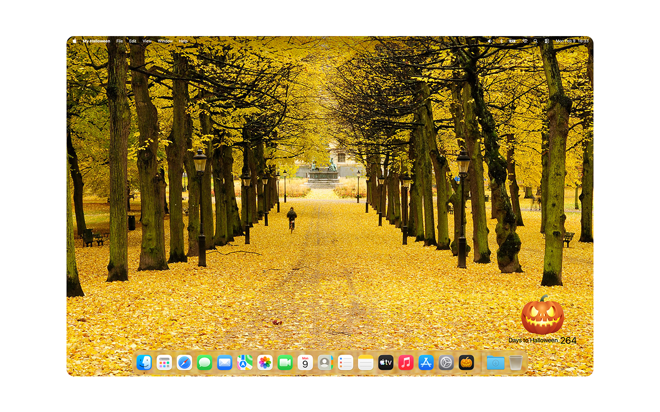Open the Mail app in the dock
The height and width of the screenshot is (412, 660).
(224, 363)
